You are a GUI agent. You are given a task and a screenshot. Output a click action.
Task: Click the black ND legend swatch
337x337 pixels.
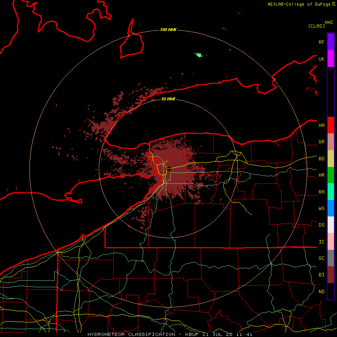click(331, 291)
